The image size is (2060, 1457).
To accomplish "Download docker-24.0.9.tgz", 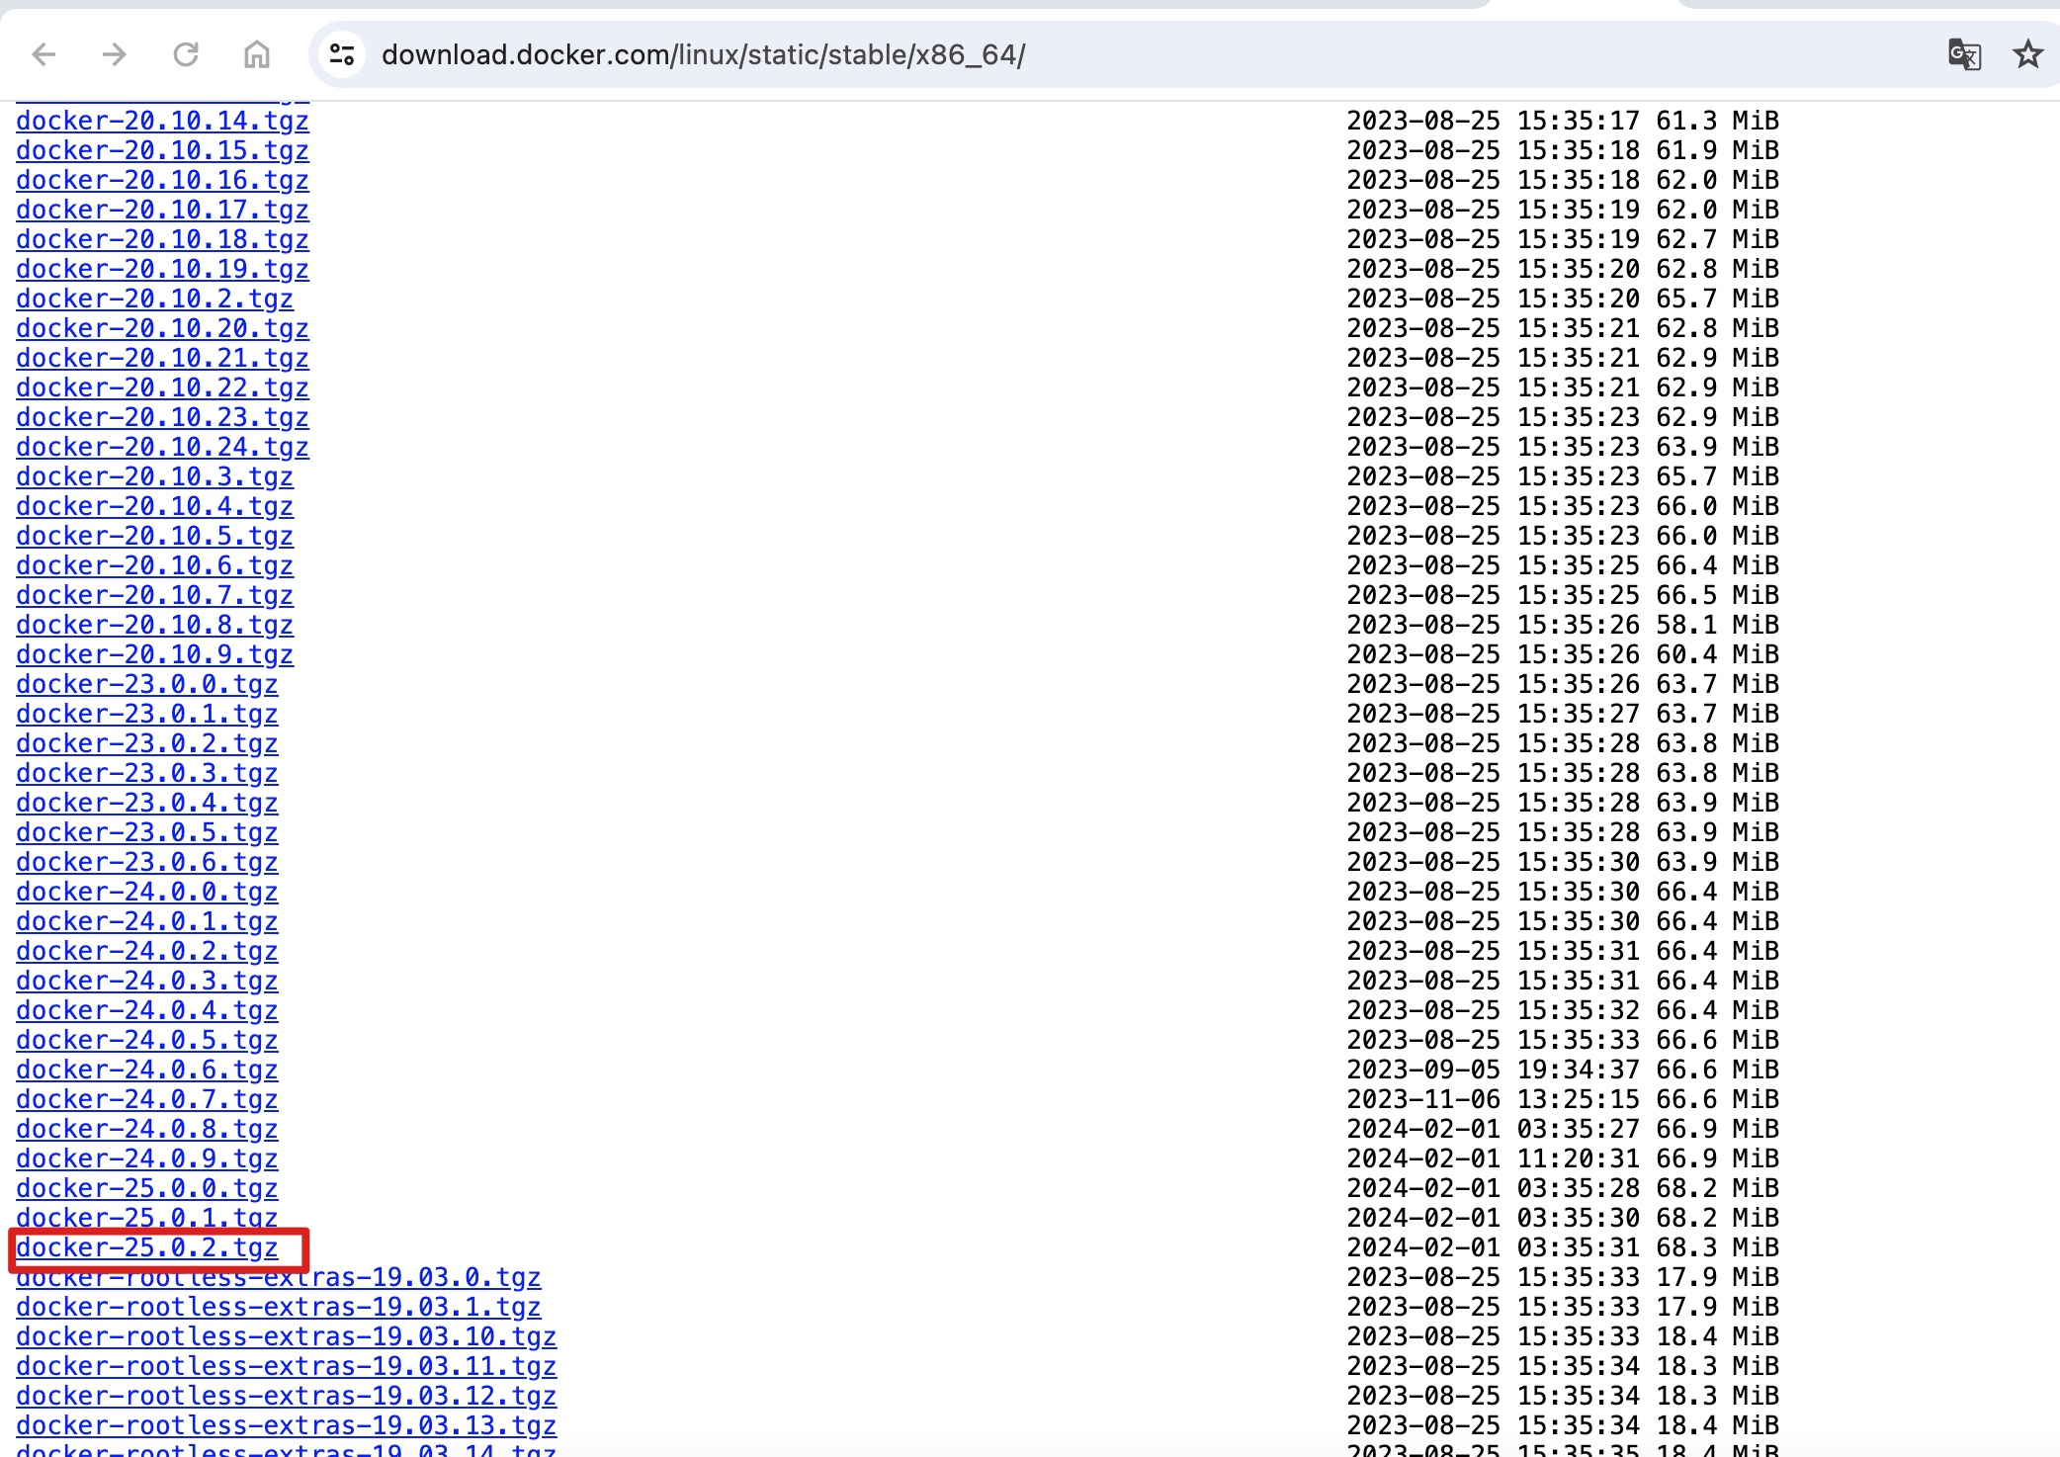I will 146,1158.
